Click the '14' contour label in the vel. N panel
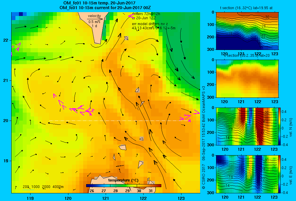The height and width of the screenshot is (201, 296). [228, 138]
